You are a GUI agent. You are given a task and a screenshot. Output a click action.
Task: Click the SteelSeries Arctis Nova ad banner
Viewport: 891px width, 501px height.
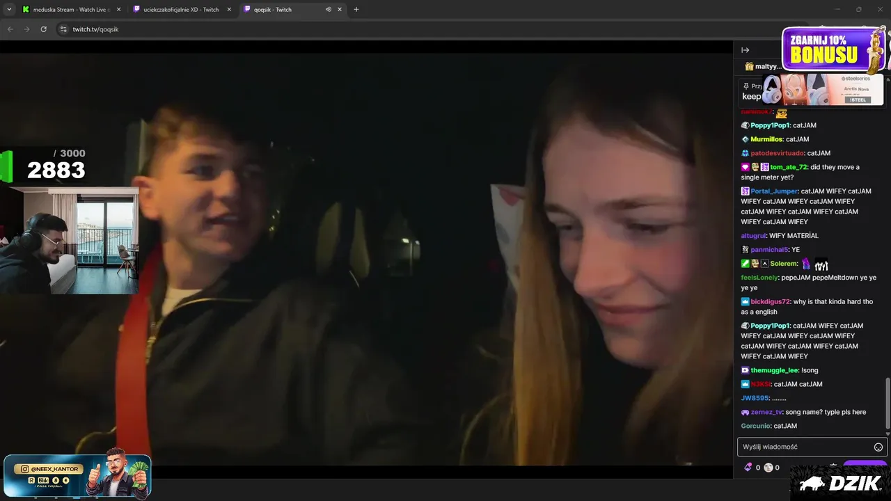pyautogui.click(x=823, y=90)
